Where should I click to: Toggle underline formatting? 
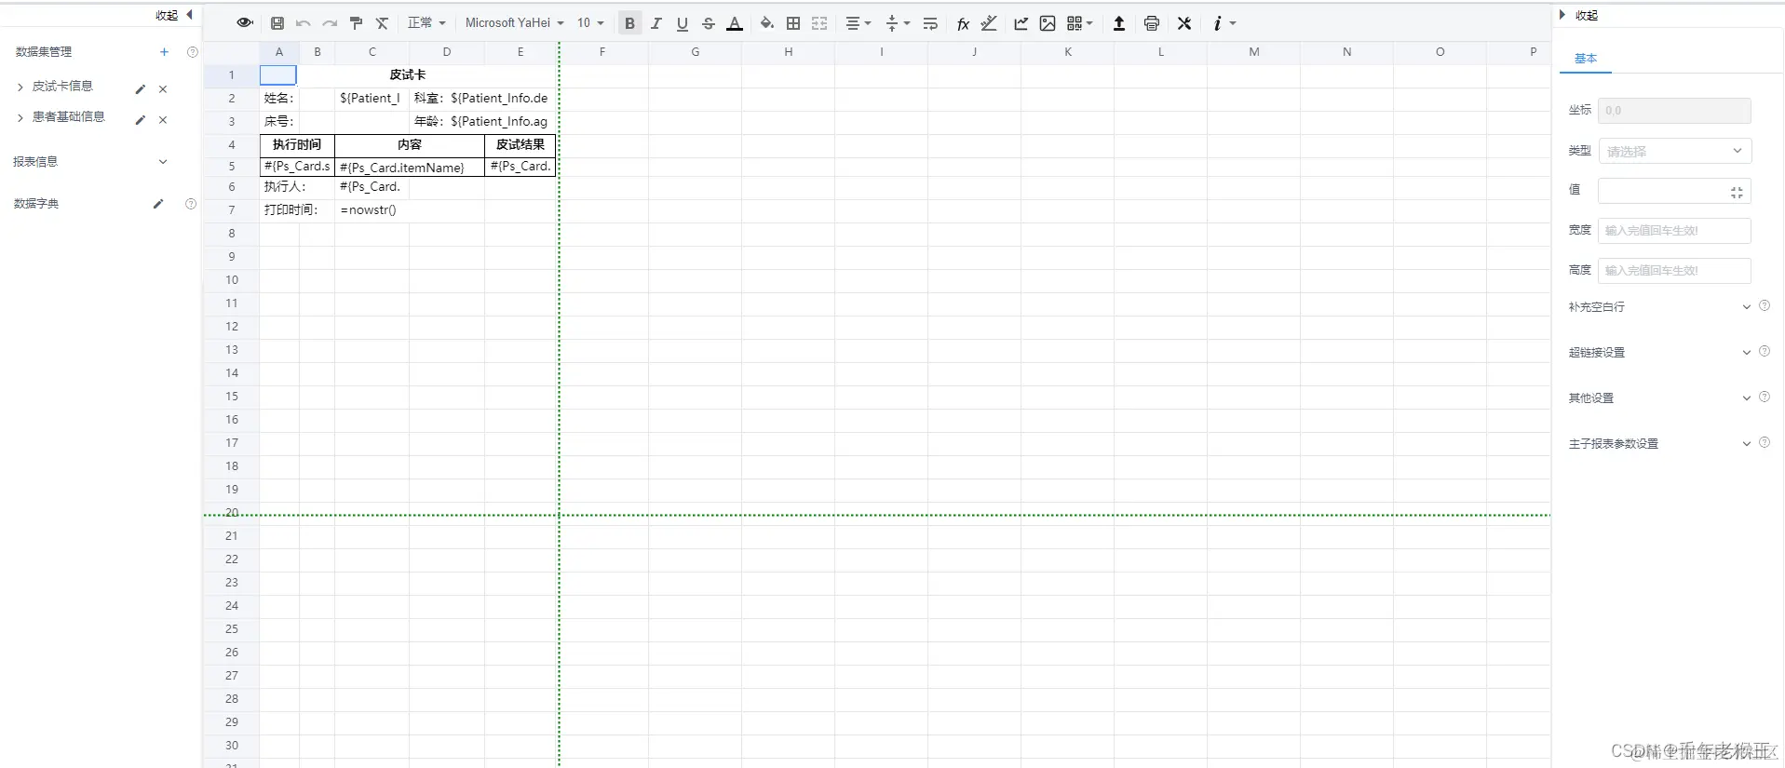coord(683,23)
